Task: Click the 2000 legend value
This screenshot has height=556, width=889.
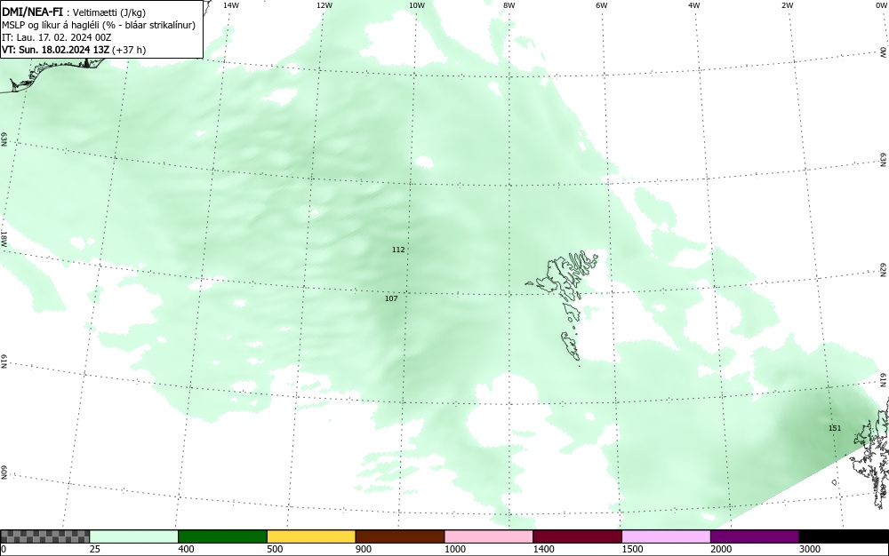Action: [x=722, y=549]
